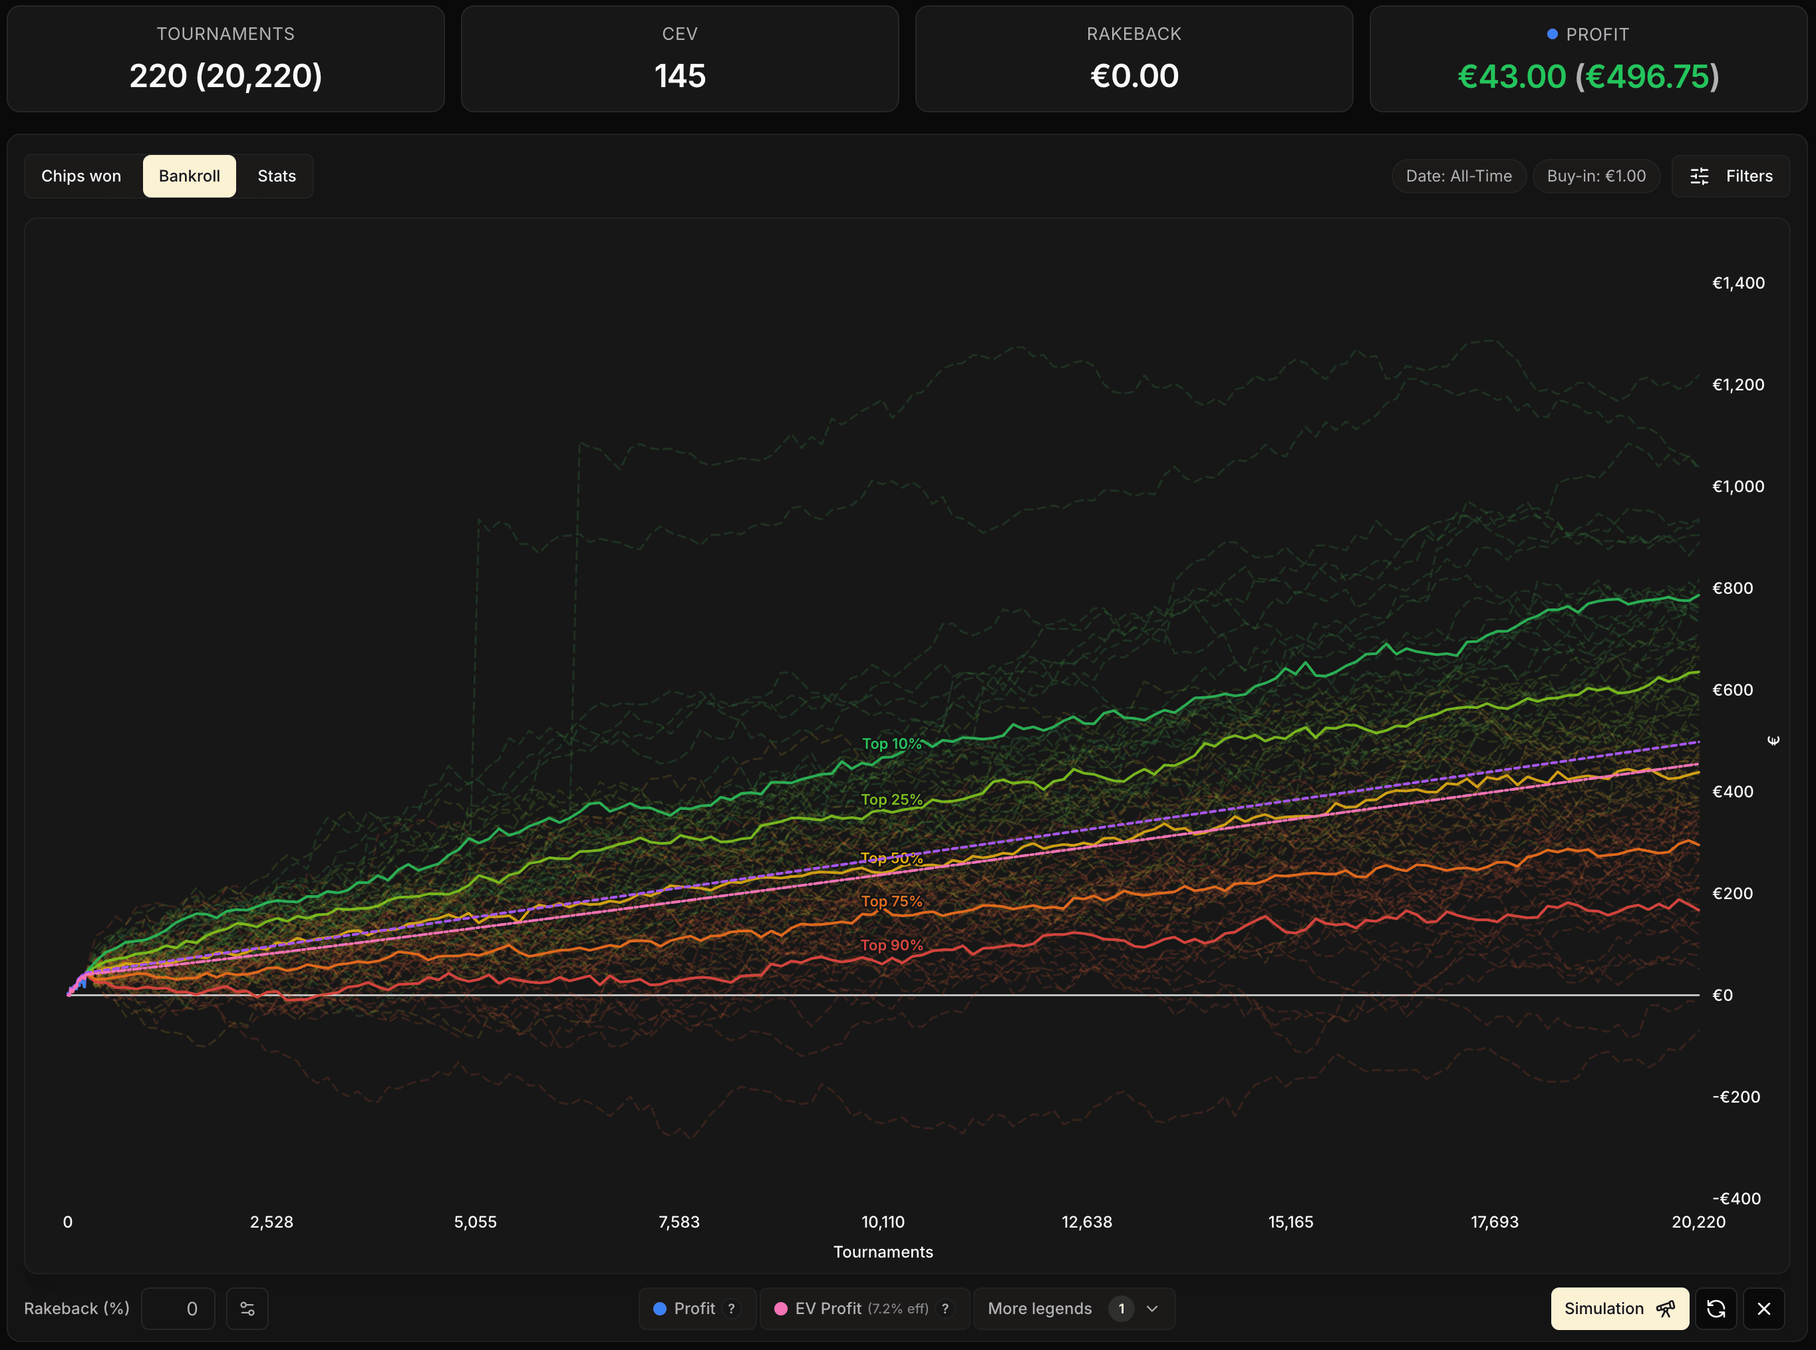
Task: Close the simulation overlay with the X
Action: 1763,1308
